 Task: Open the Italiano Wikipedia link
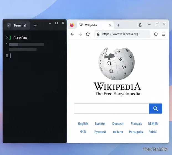pos(118,132)
